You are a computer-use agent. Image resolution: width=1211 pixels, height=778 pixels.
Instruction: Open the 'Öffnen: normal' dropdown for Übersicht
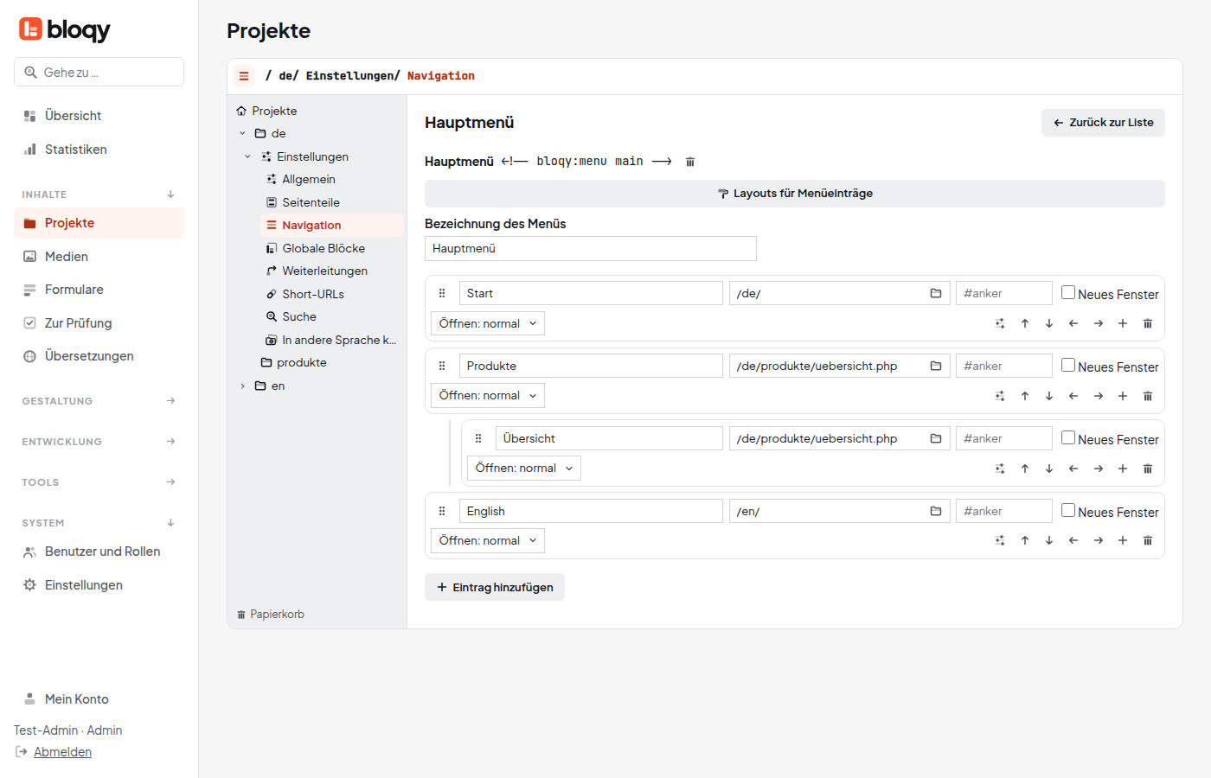524,469
